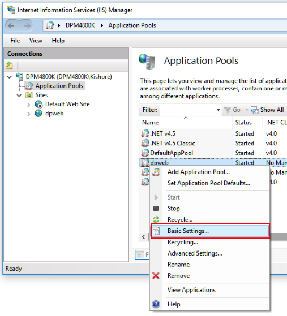Select Recycling... in the context menu
This screenshot has width=287, height=316.
(209, 242)
